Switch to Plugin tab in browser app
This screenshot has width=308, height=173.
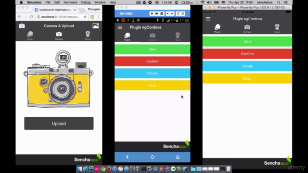click(30, 36)
